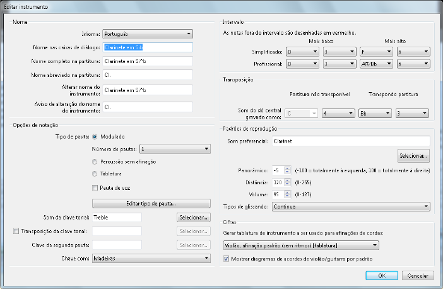Select the Modulado staff type radio button
443x289 pixels.
coord(95,136)
